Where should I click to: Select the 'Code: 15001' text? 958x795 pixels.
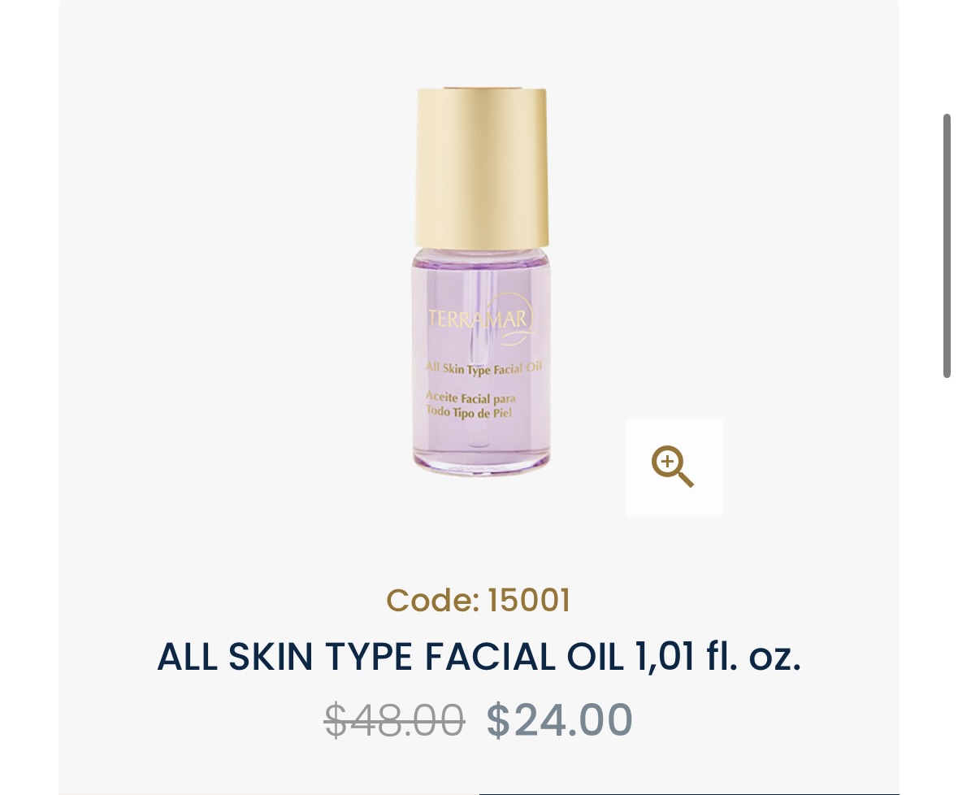479,600
